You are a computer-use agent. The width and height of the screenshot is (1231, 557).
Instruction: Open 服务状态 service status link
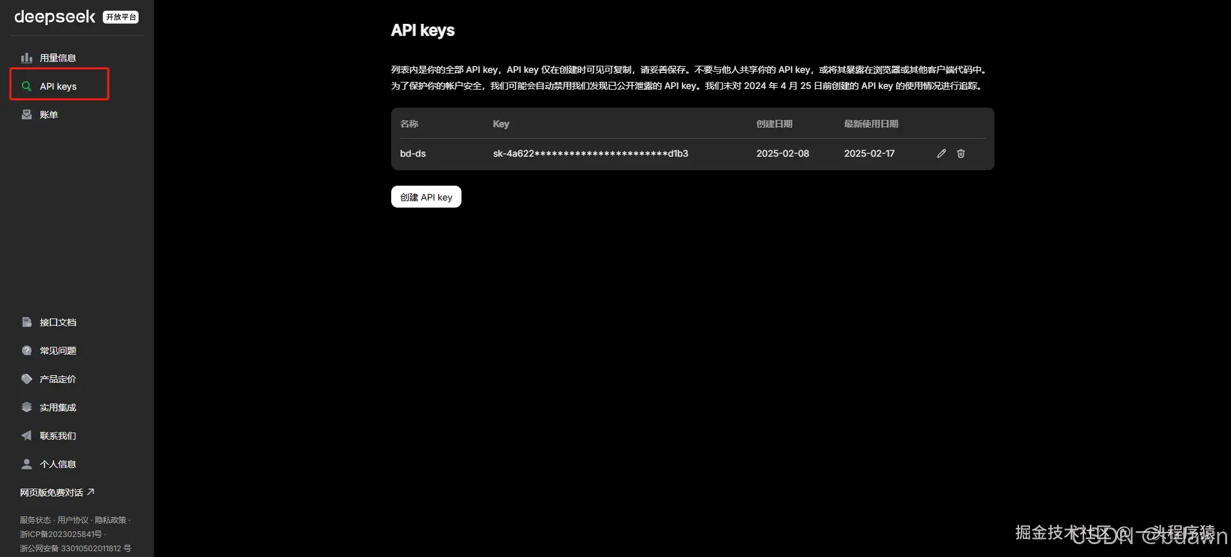[35, 520]
